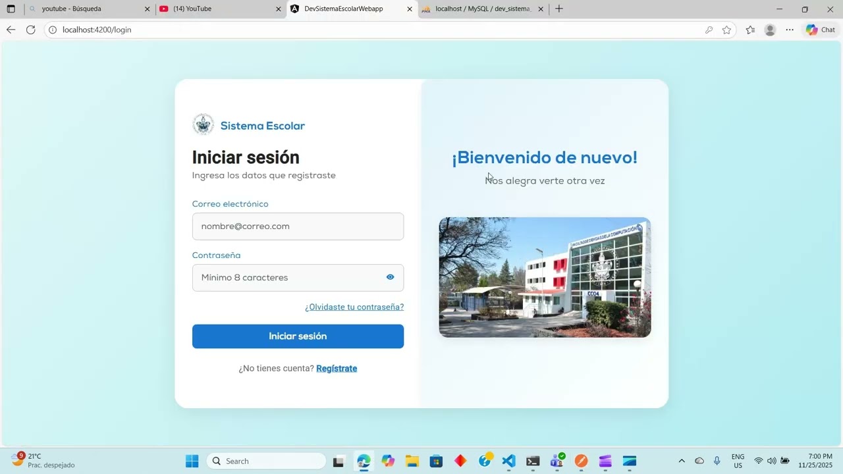Open the ¿Olvidaste tu contraseña? link
843x474 pixels.
point(354,307)
